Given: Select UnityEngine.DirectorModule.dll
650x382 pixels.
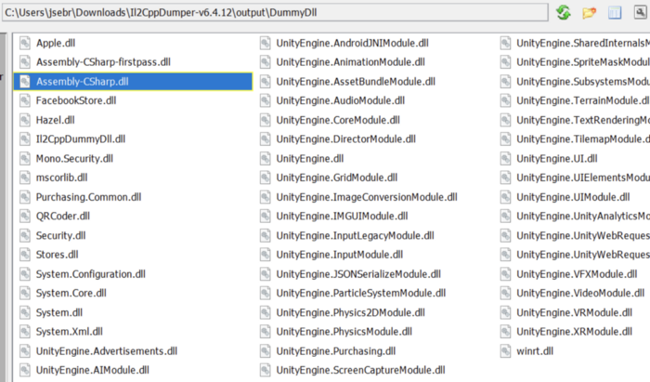Looking at the screenshot, I should 345,138.
